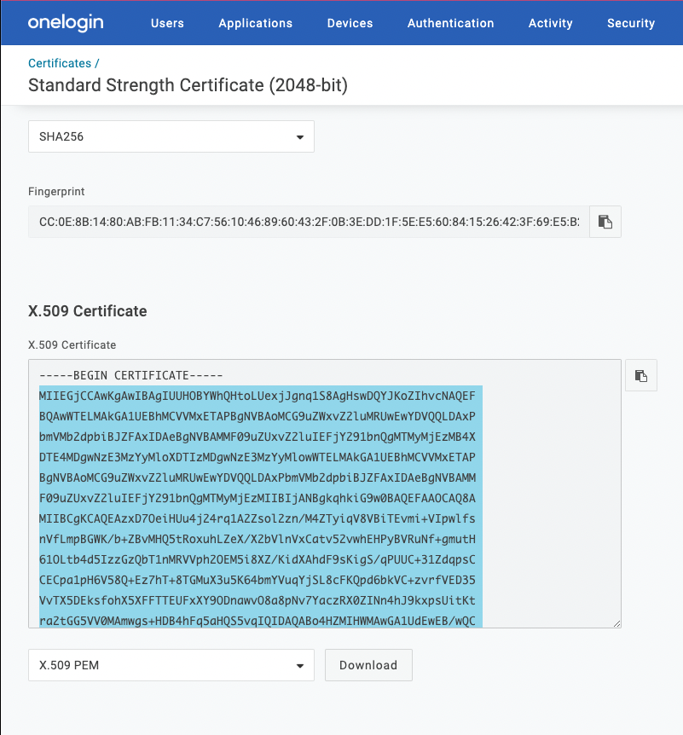
Task: Open the Activity menu
Action: tap(550, 23)
